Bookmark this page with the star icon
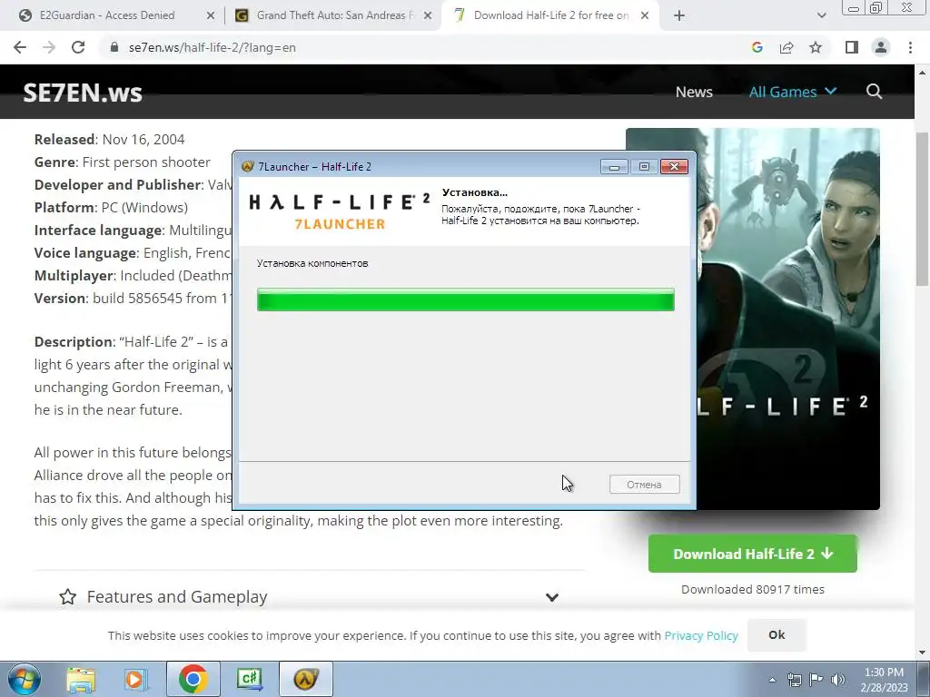The height and width of the screenshot is (697, 930). point(816,47)
